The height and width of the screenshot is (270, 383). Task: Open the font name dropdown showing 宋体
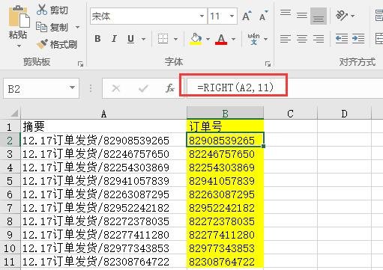202,16
